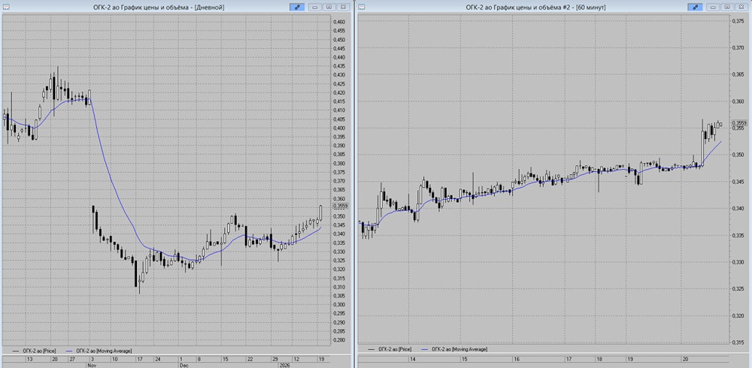Click the 0,3559 current price label on daily chart

340,206
